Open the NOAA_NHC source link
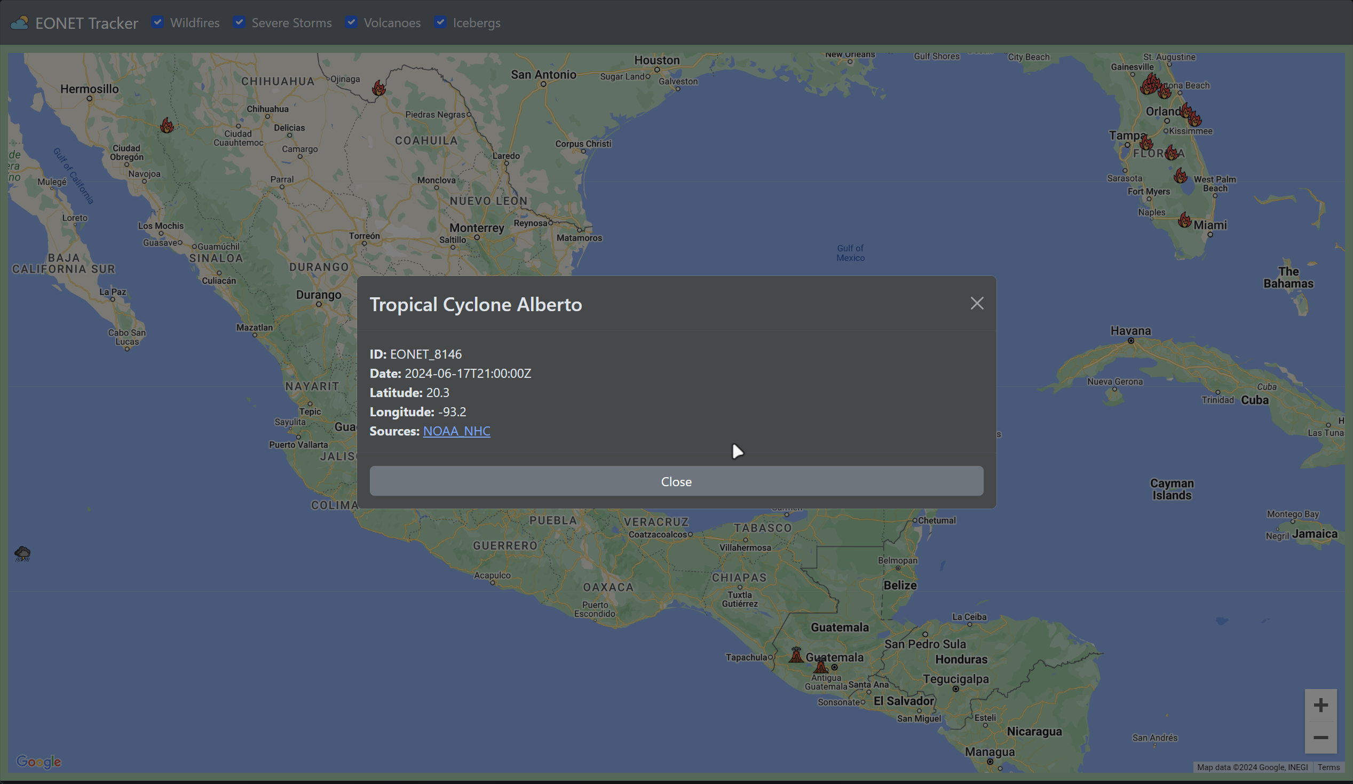Screen dimensions: 1353x784 [456, 431]
